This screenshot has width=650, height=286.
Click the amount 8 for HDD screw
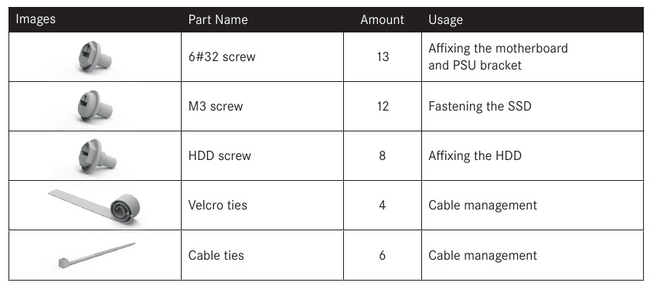[383, 156]
